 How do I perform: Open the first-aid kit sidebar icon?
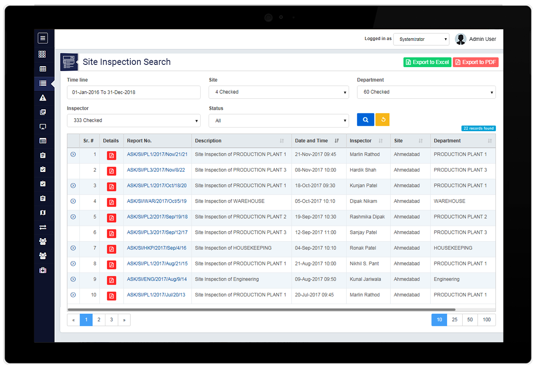[x=43, y=270]
